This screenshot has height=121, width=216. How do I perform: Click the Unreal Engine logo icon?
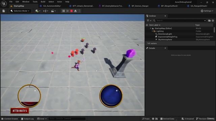click(4, 4)
